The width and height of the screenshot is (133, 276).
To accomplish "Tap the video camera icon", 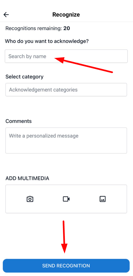I will pyautogui.click(x=66, y=199).
